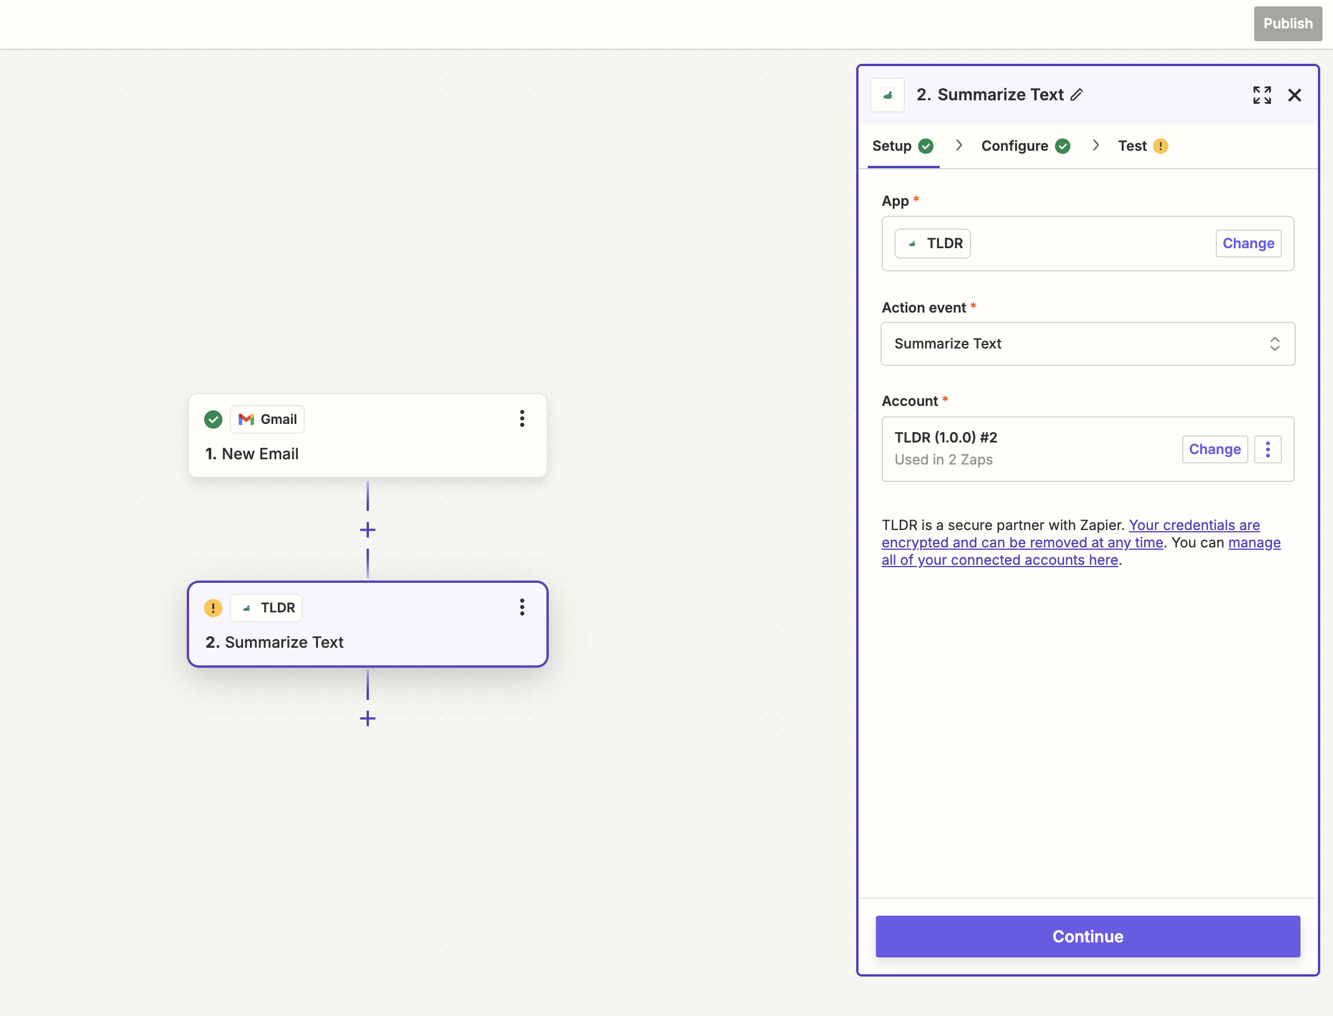Switch to the Test tab

(x=1143, y=146)
